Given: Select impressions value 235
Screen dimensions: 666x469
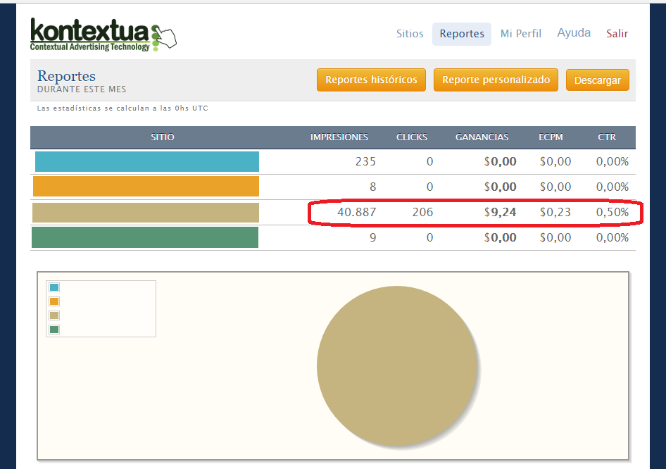Looking at the screenshot, I should (365, 161).
